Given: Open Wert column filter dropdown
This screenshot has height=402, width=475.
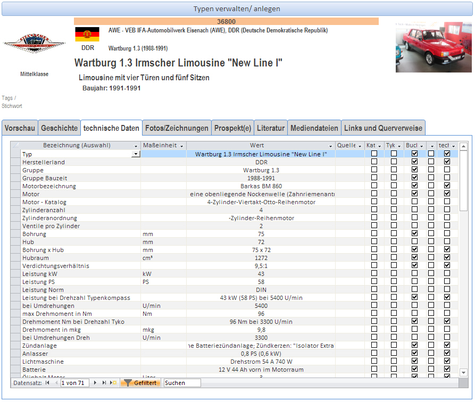Looking at the screenshot, I should [x=331, y=146].
